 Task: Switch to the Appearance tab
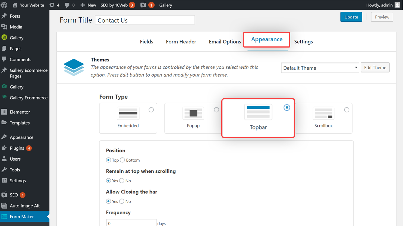pos(267,39)
